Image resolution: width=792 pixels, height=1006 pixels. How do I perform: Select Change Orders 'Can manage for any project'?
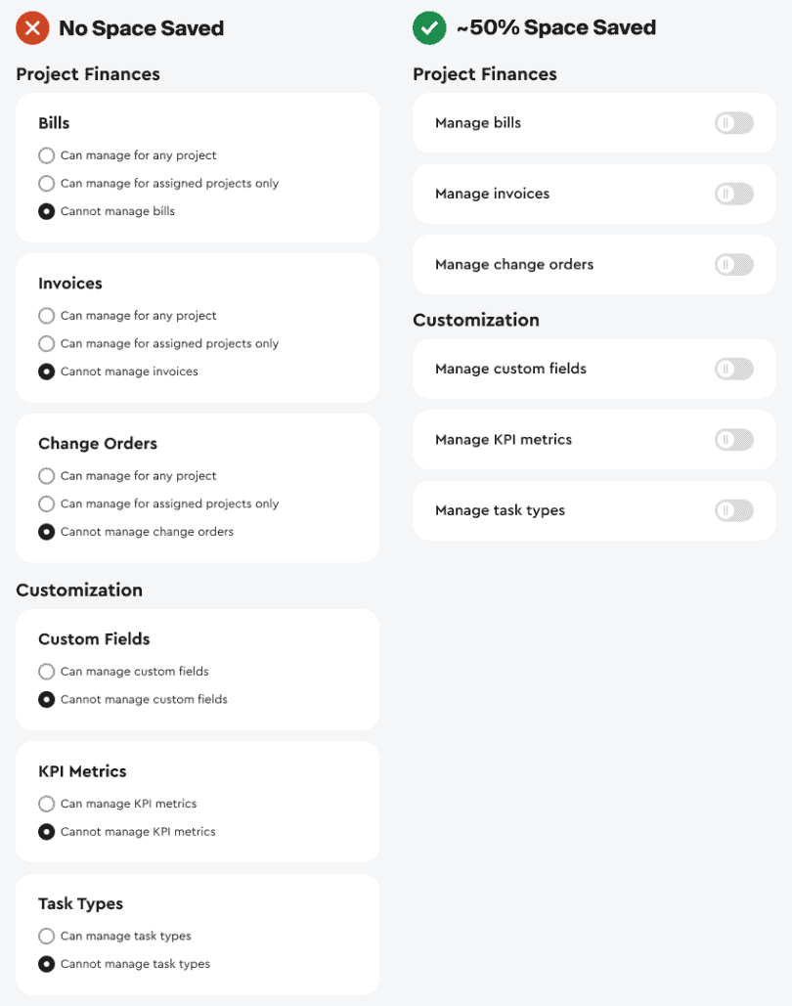pyautogui.click(x=47, y=476)
